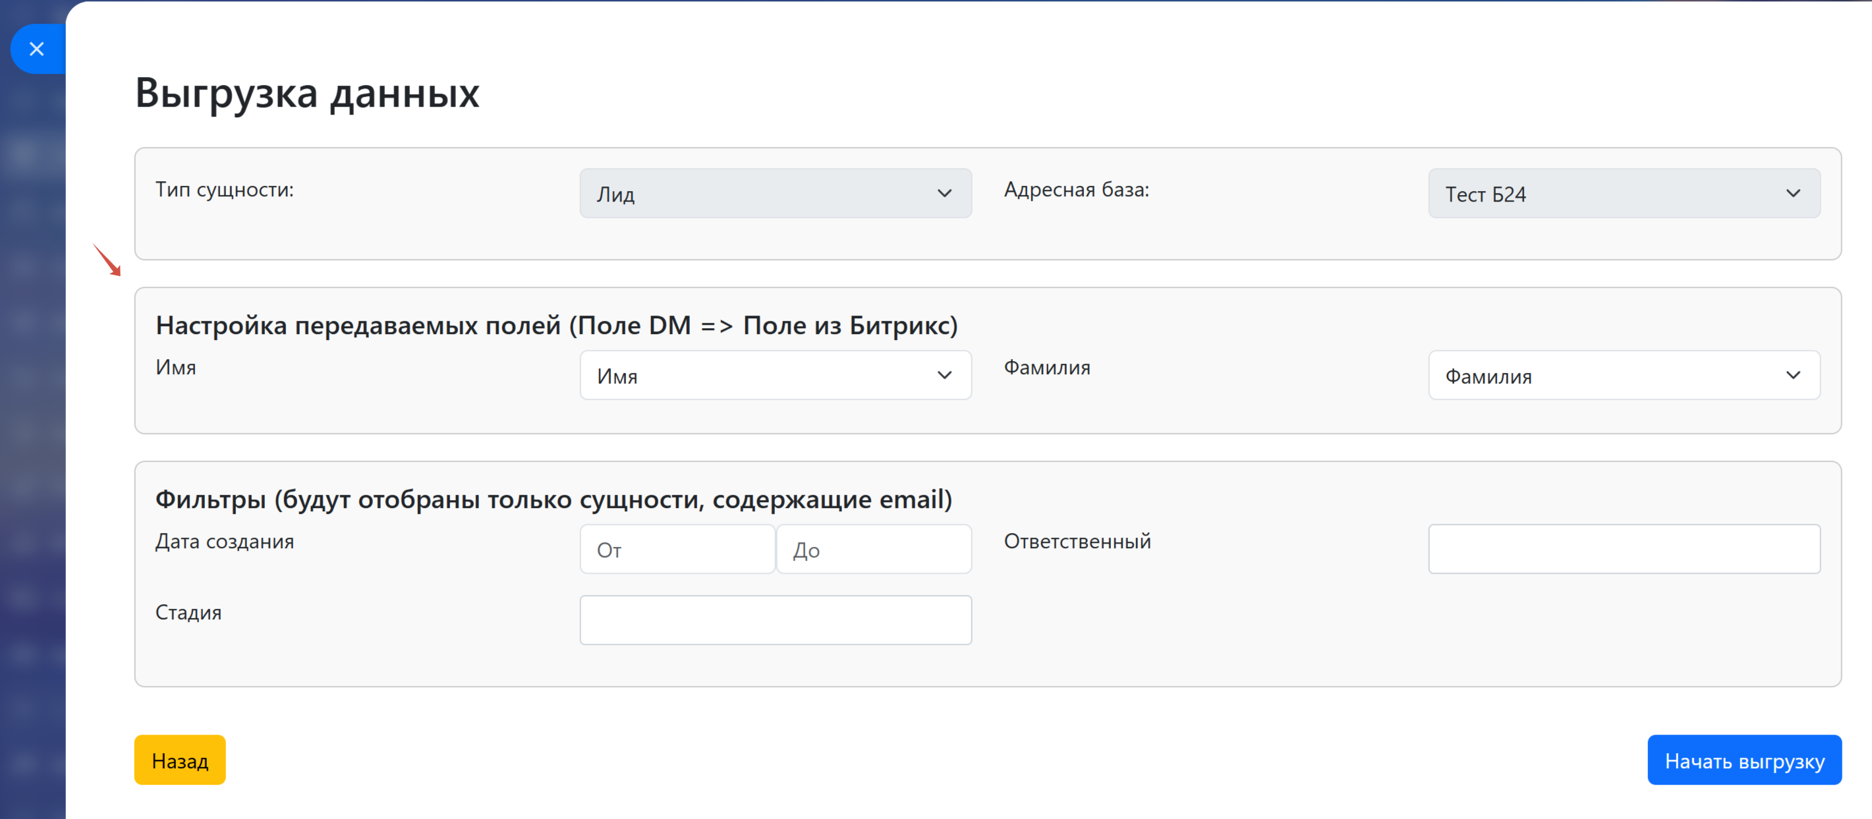Click the Стадия filter input field
Image resolution: width=1872 pixels, height=819 pixels.
point(776,620)
